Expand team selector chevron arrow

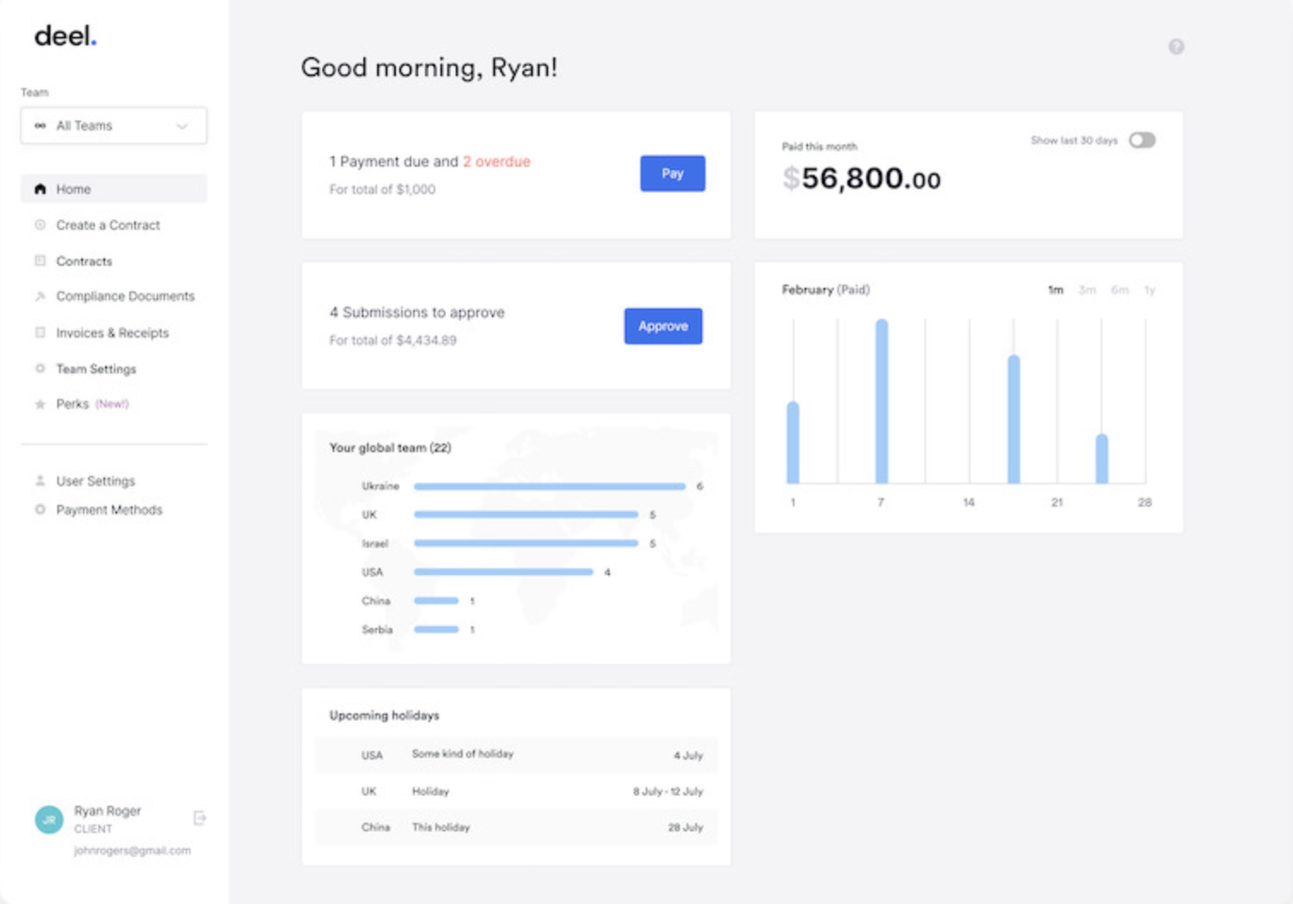tap(182, 126)
